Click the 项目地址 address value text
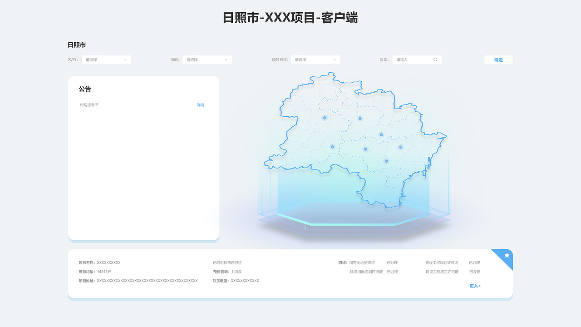Image resolution: width=581 pixels, height=327 pixels. coord(147,281)
